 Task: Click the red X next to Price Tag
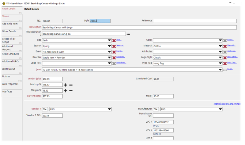225,63
